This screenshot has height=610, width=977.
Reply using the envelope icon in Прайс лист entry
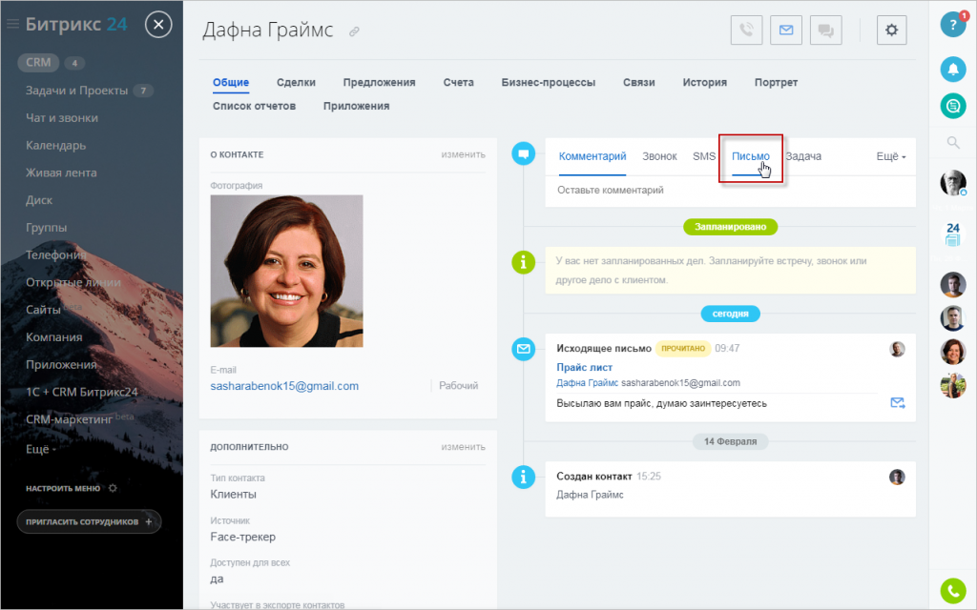(x=897, y=403)
